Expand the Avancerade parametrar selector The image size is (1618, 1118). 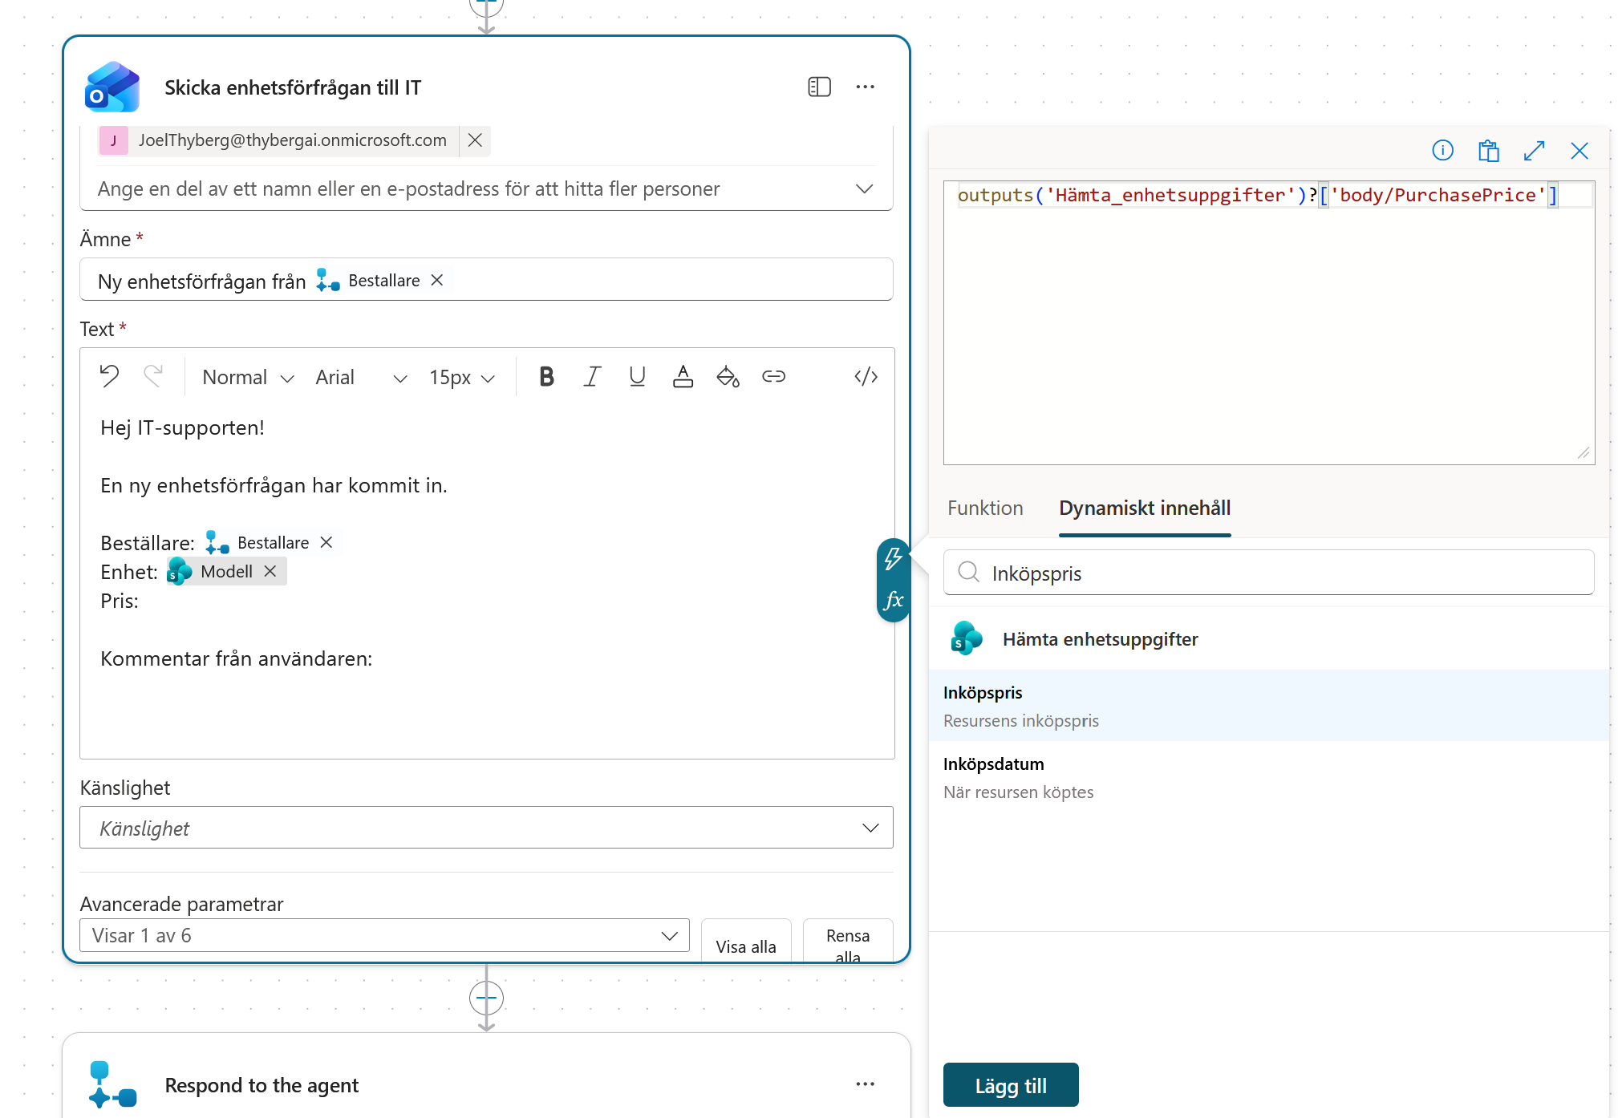(384, 935)
